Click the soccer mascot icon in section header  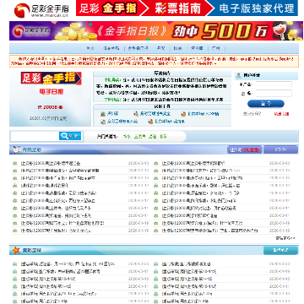pos(16,149)
